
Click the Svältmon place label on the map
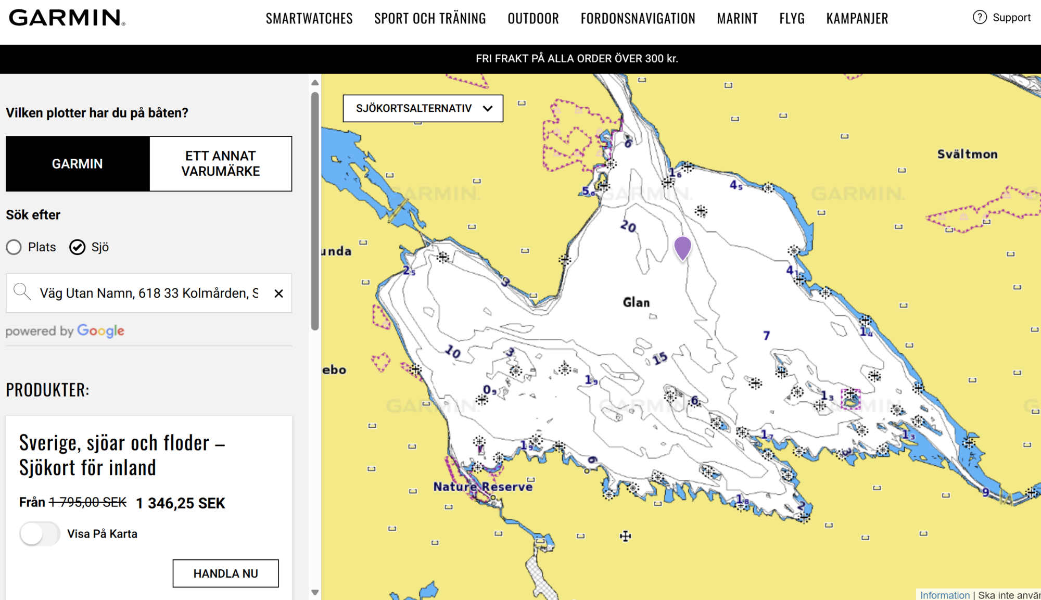[967, 154]
